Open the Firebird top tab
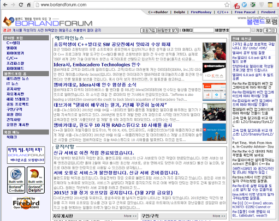This screenshot has height=221, width=279. pyautogui.click(x=268, y=12)
